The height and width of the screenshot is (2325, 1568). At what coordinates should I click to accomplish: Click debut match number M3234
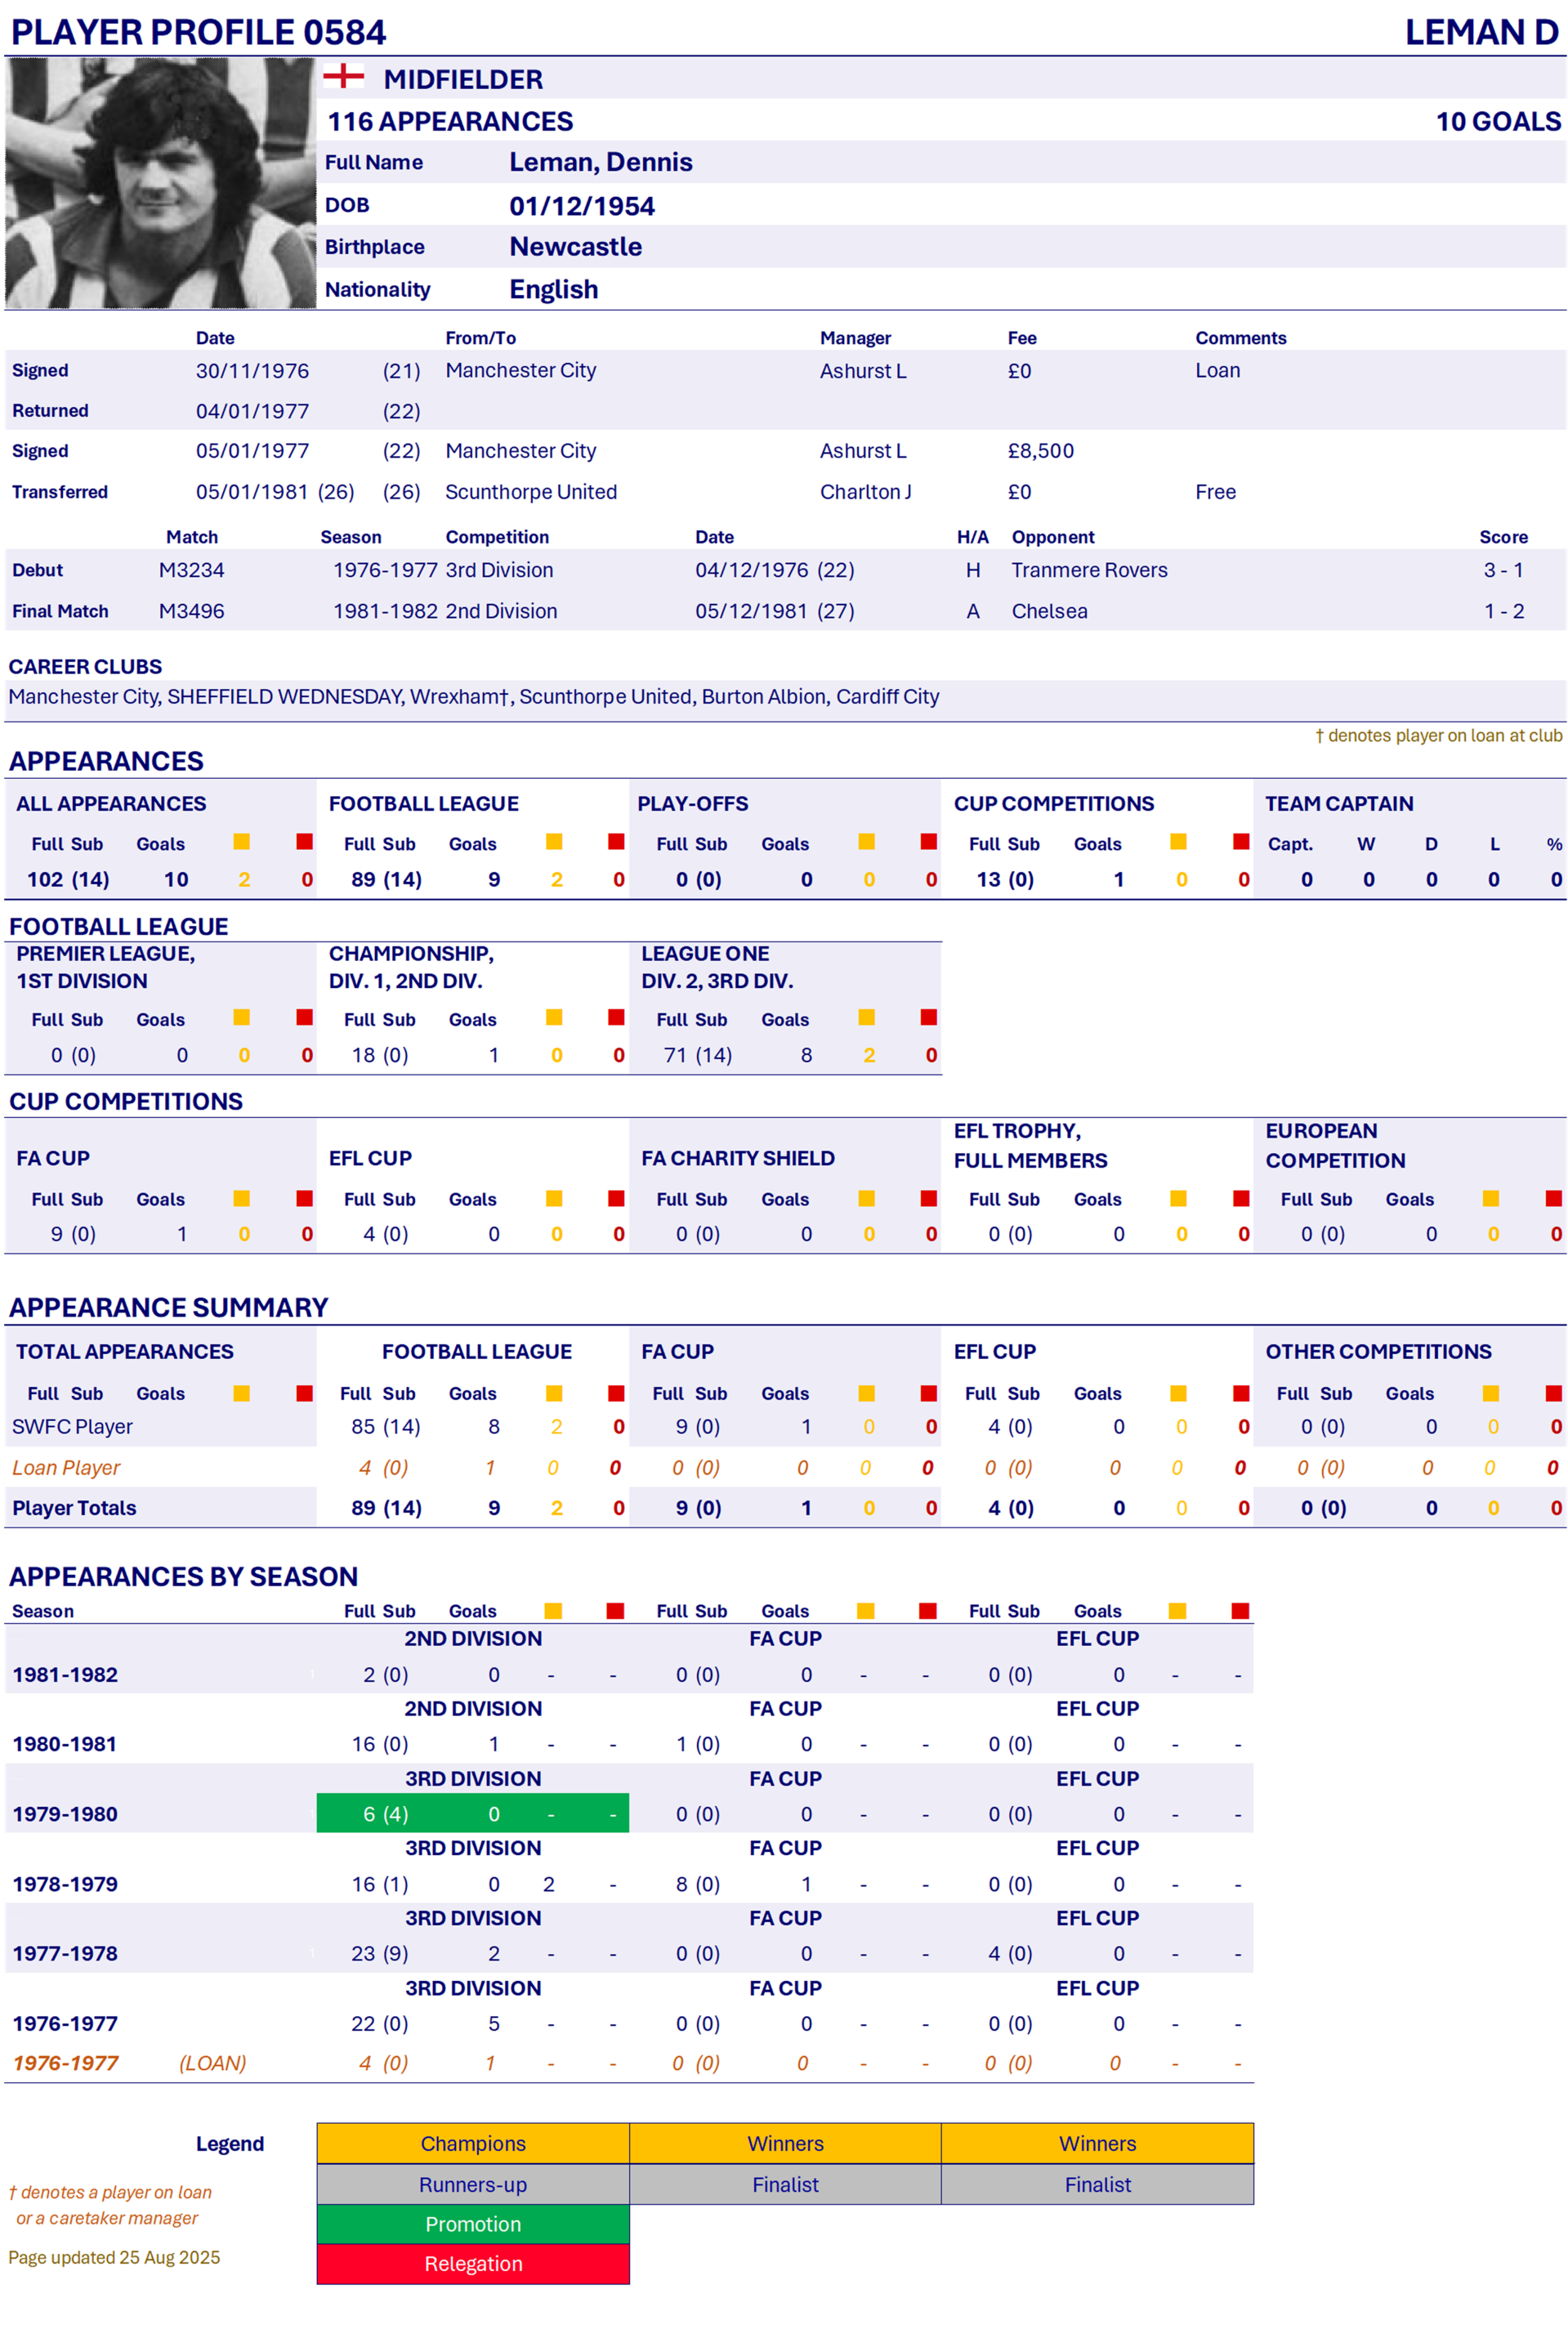tap(191, 570)
